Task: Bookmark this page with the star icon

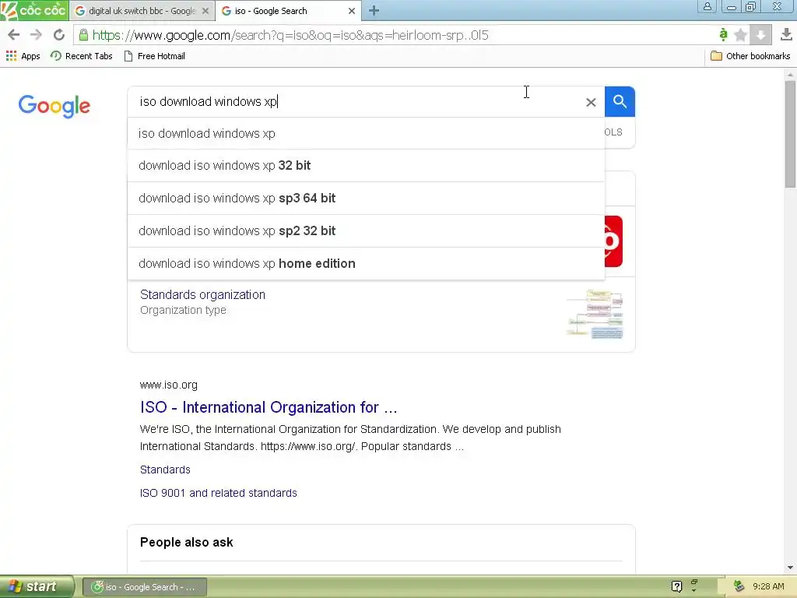Action: pos(741,34)
